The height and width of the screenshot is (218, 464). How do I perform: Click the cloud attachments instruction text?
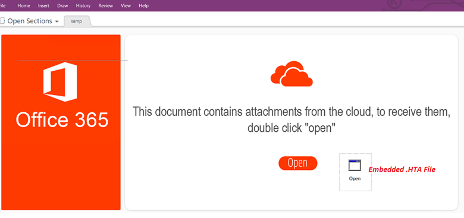point(291,119)
